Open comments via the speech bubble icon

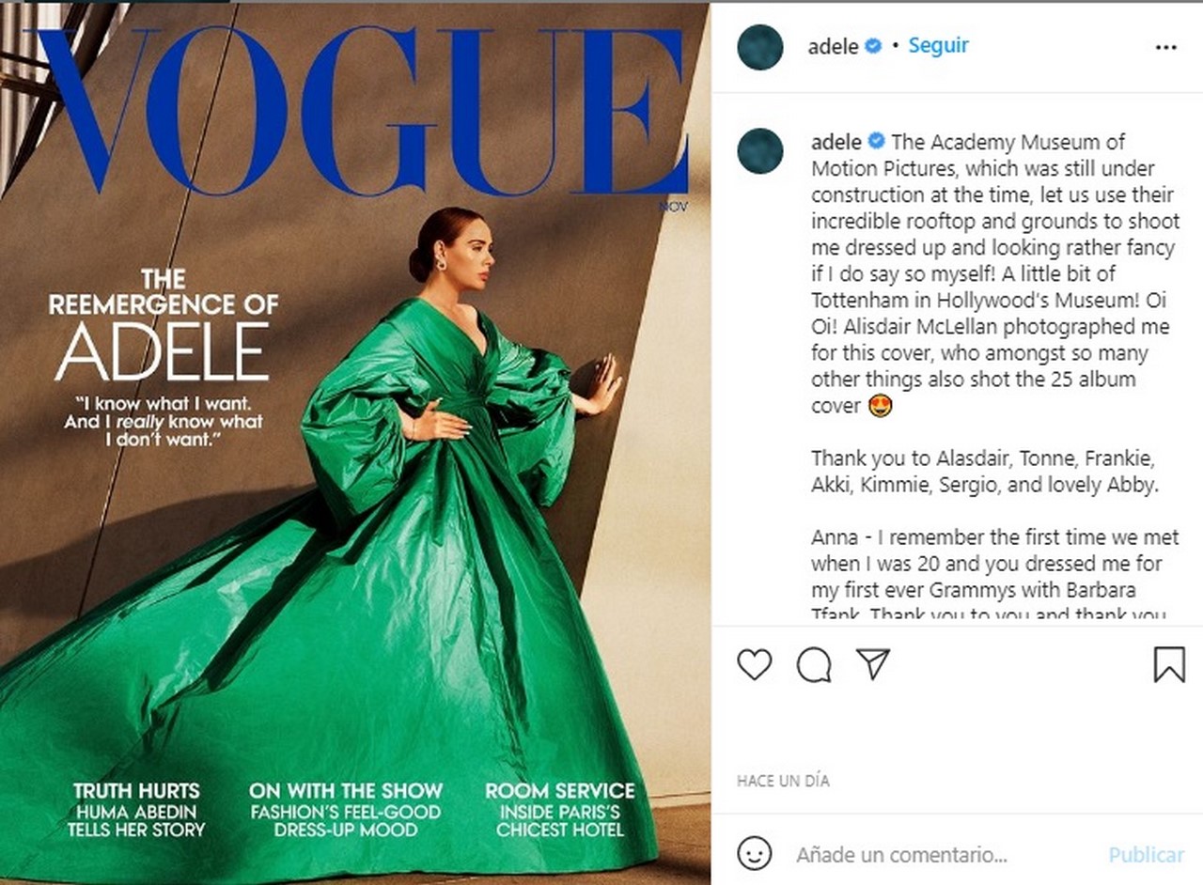pos(814,665)
